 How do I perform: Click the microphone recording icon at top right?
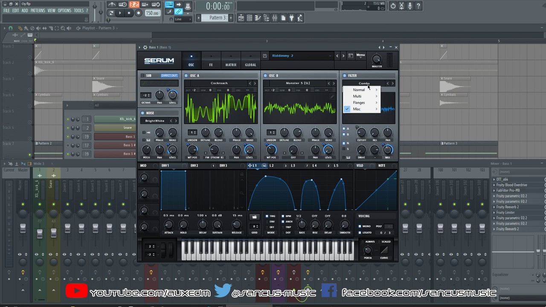click(410, 6)
